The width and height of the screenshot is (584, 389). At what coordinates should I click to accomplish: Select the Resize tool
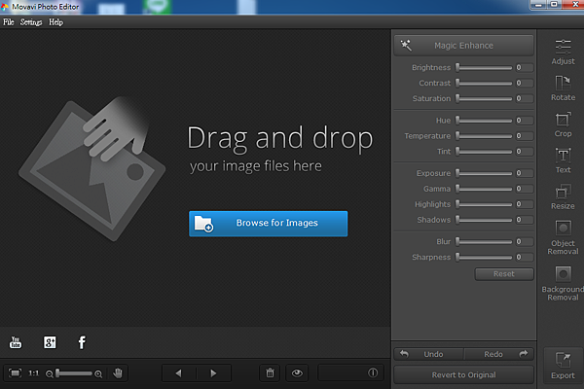(x=563, y=195)
